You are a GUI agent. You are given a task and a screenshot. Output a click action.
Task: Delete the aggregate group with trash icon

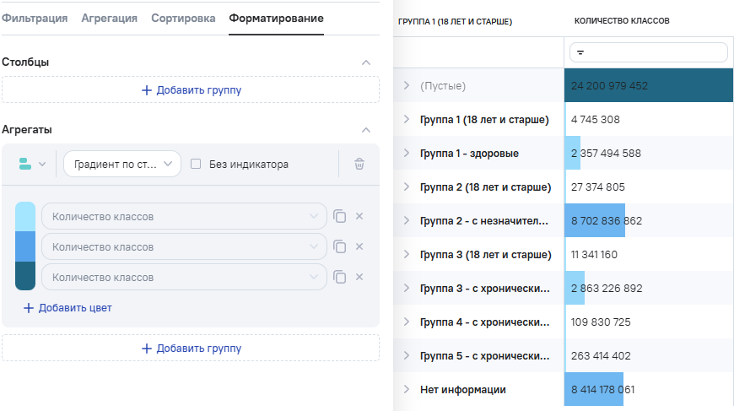(x=359, y=164)
